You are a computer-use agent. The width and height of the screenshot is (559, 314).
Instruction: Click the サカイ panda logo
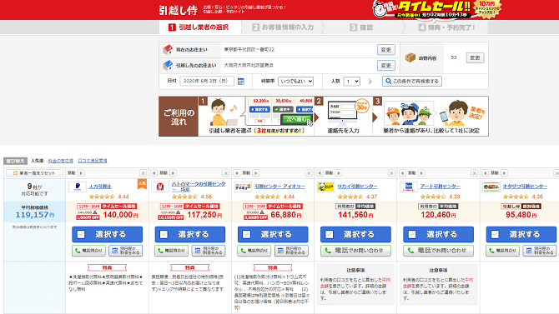[x=325, y=187]
